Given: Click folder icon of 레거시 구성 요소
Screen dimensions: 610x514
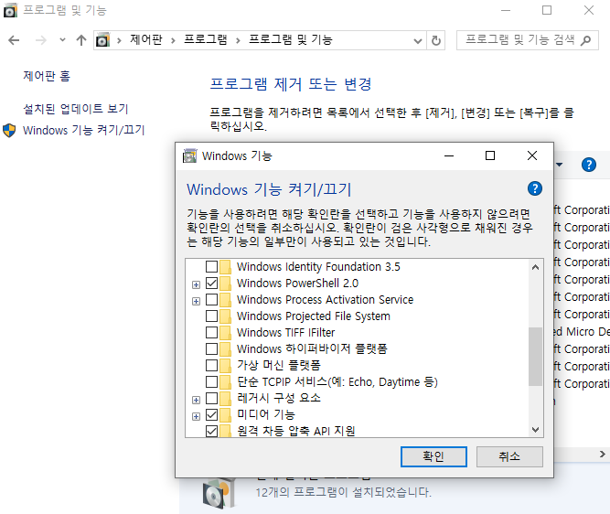Looking at the screenshot, I should click(225, 399).
